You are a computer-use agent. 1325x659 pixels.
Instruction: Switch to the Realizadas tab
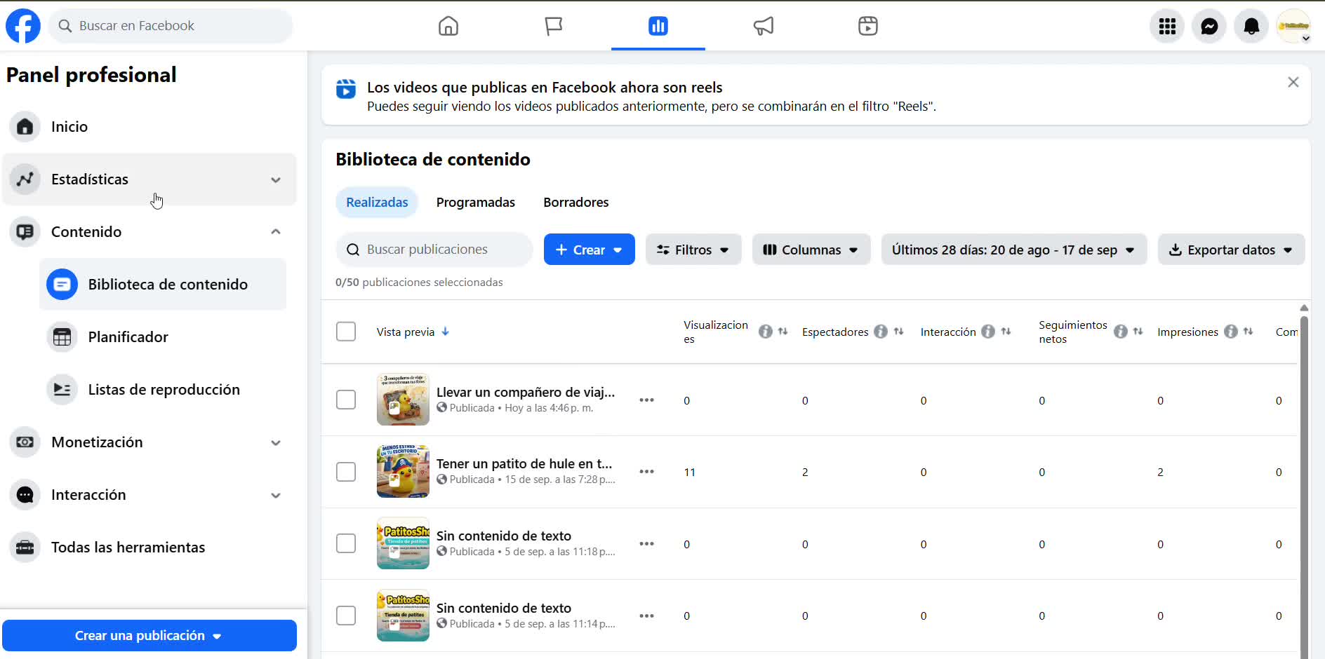pos(377,203)
